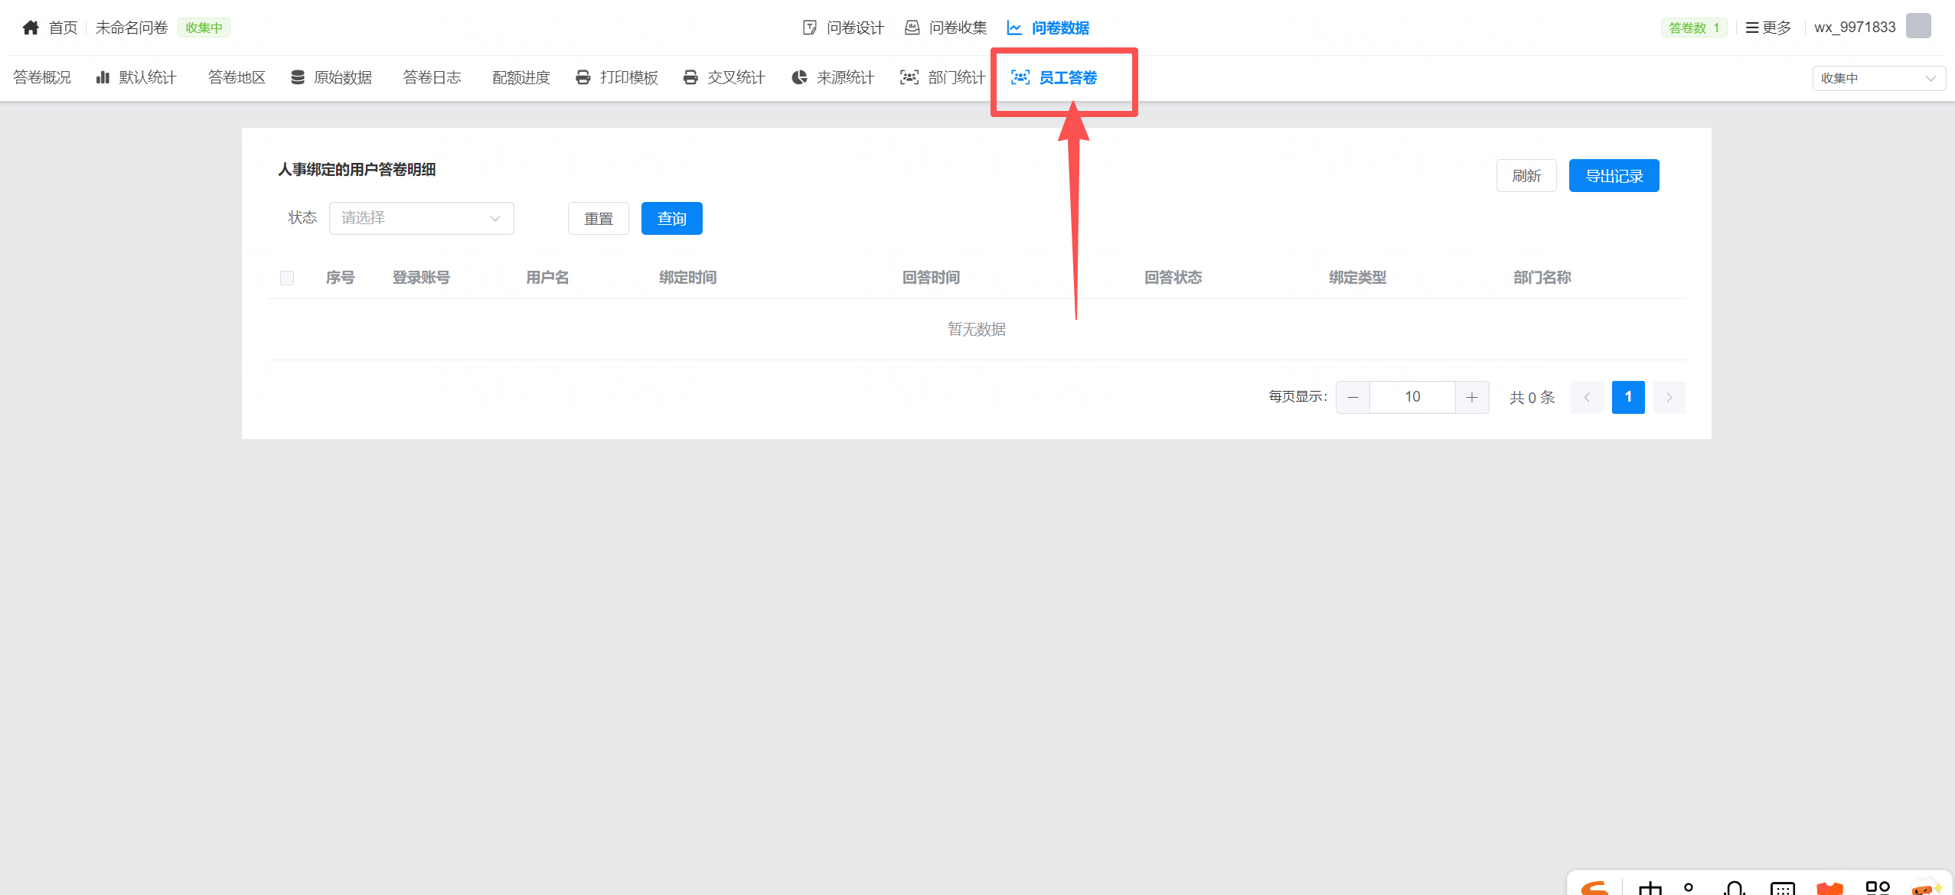Toggle the select-all checkbox in table header
Viewport: 1955px width, 895px height.
[287, 278]
